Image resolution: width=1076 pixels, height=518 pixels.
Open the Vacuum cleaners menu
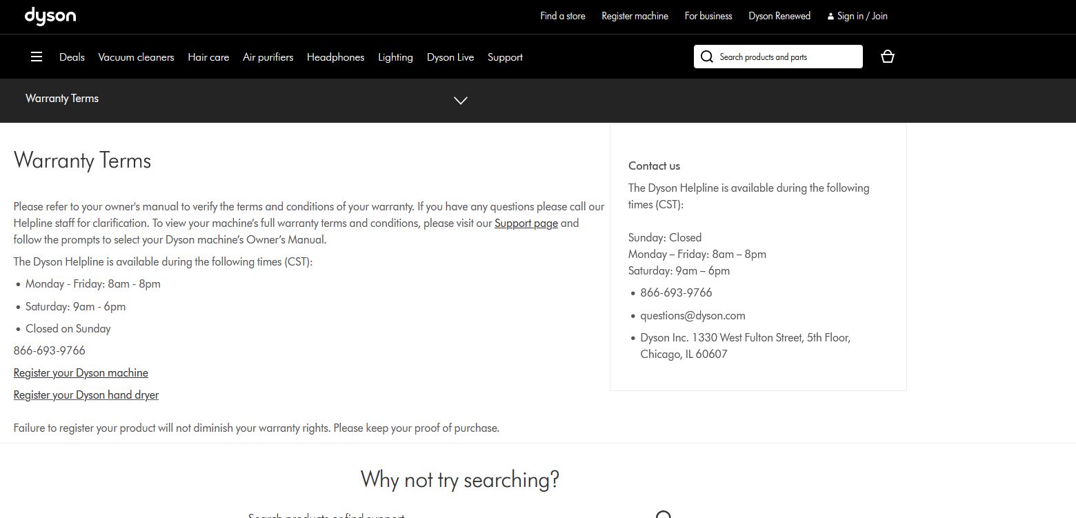[136, 57]
